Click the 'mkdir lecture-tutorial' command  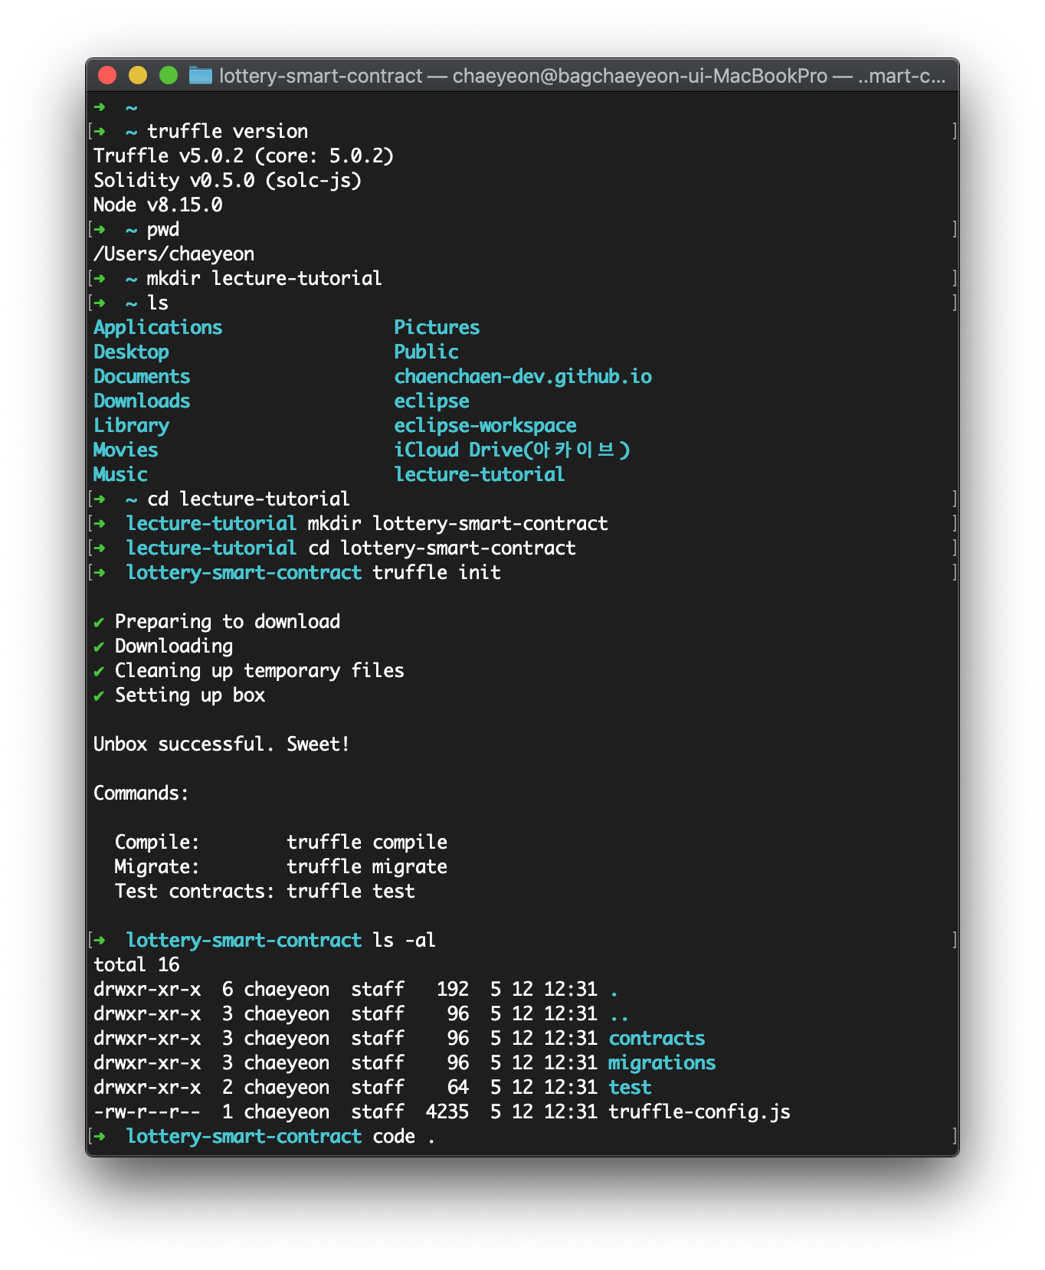(x=264, y=278)
